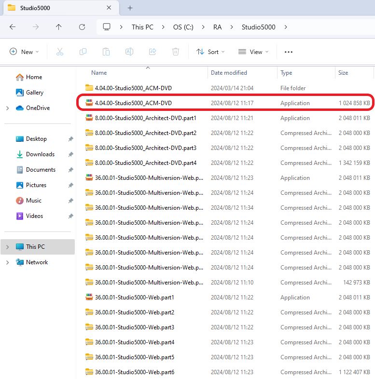Image resolution: width=375 pixels, height=379 pixels.
Task: Unpin Downloads using its pin icon
Action: click(x=70, y=154)
